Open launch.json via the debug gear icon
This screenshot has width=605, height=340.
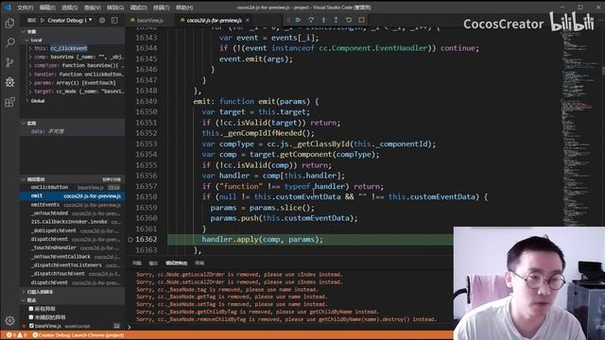tap(102, 20)
